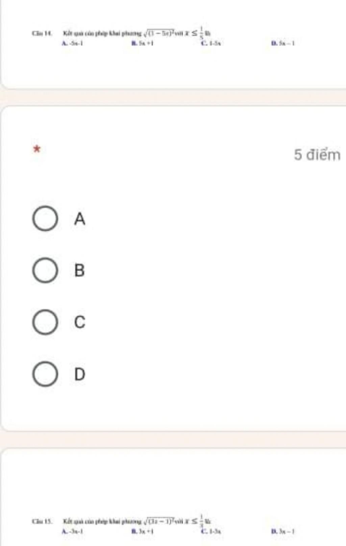Select radio button for option A
Viewport: 346px width, 546px height.
click(x=45, y=218)
